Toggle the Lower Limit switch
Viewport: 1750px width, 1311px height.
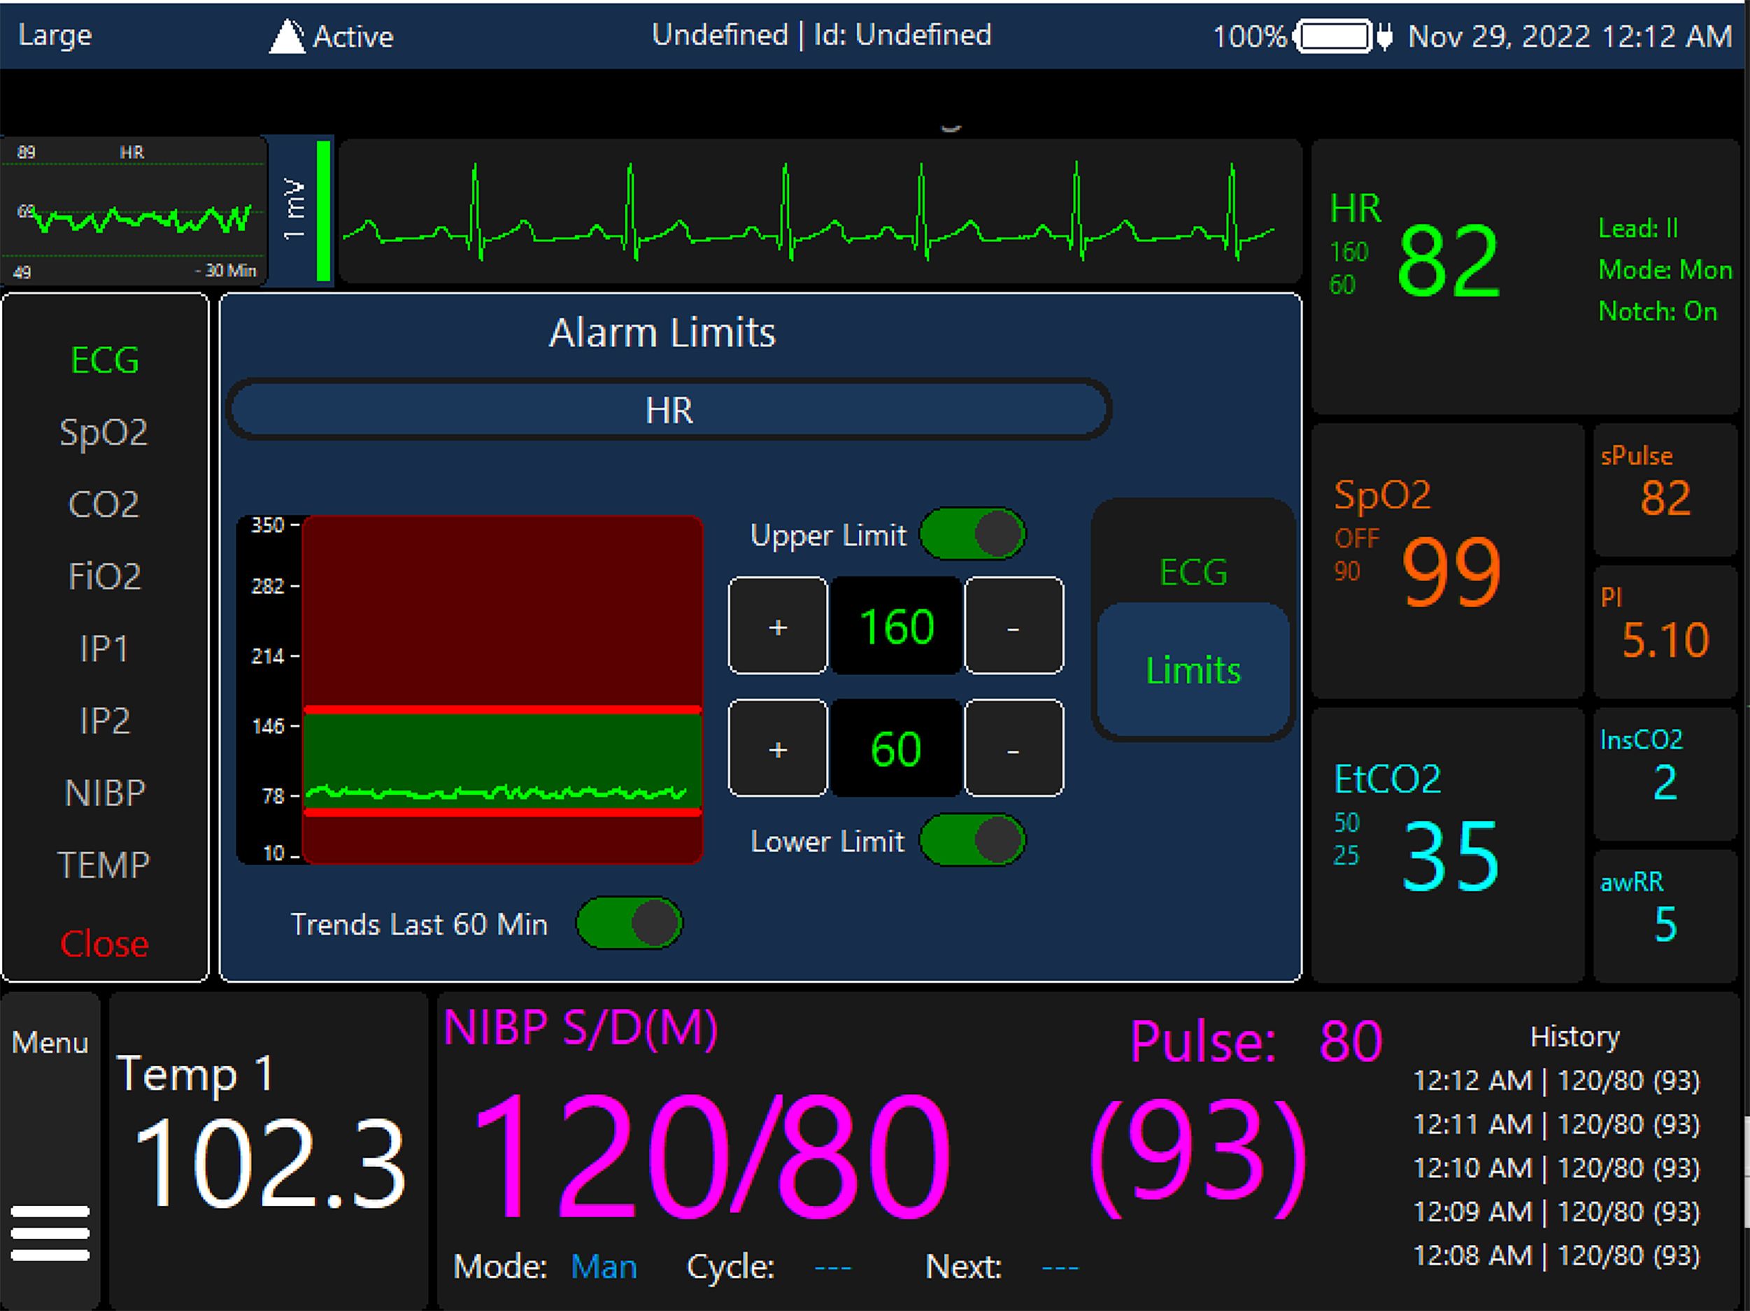point(972,839)
